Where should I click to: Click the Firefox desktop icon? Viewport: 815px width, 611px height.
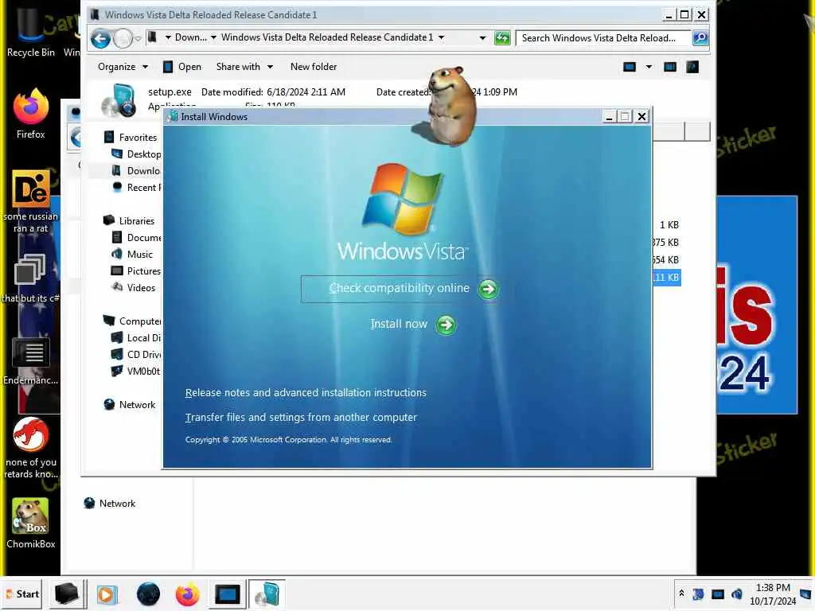[x=31, y=113]
